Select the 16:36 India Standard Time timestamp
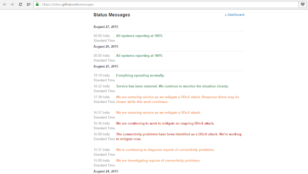The image size is (308, 174). (104, 126)
